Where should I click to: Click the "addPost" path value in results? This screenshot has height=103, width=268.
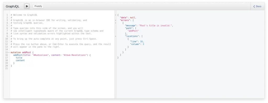point(133,31)
